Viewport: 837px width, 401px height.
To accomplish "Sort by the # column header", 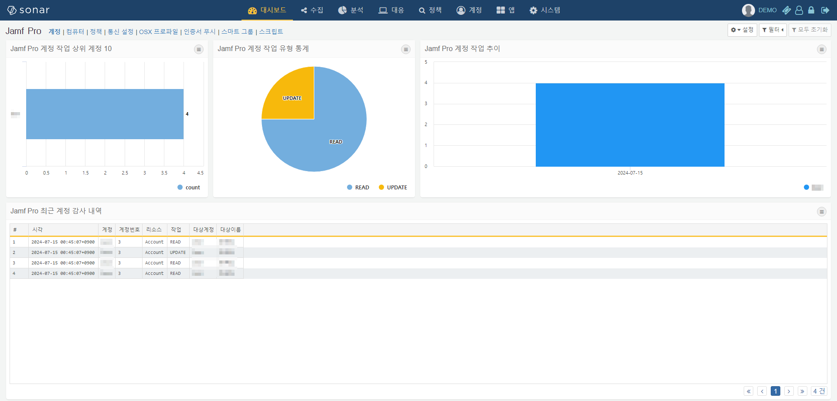I will [x=19, y=230].
